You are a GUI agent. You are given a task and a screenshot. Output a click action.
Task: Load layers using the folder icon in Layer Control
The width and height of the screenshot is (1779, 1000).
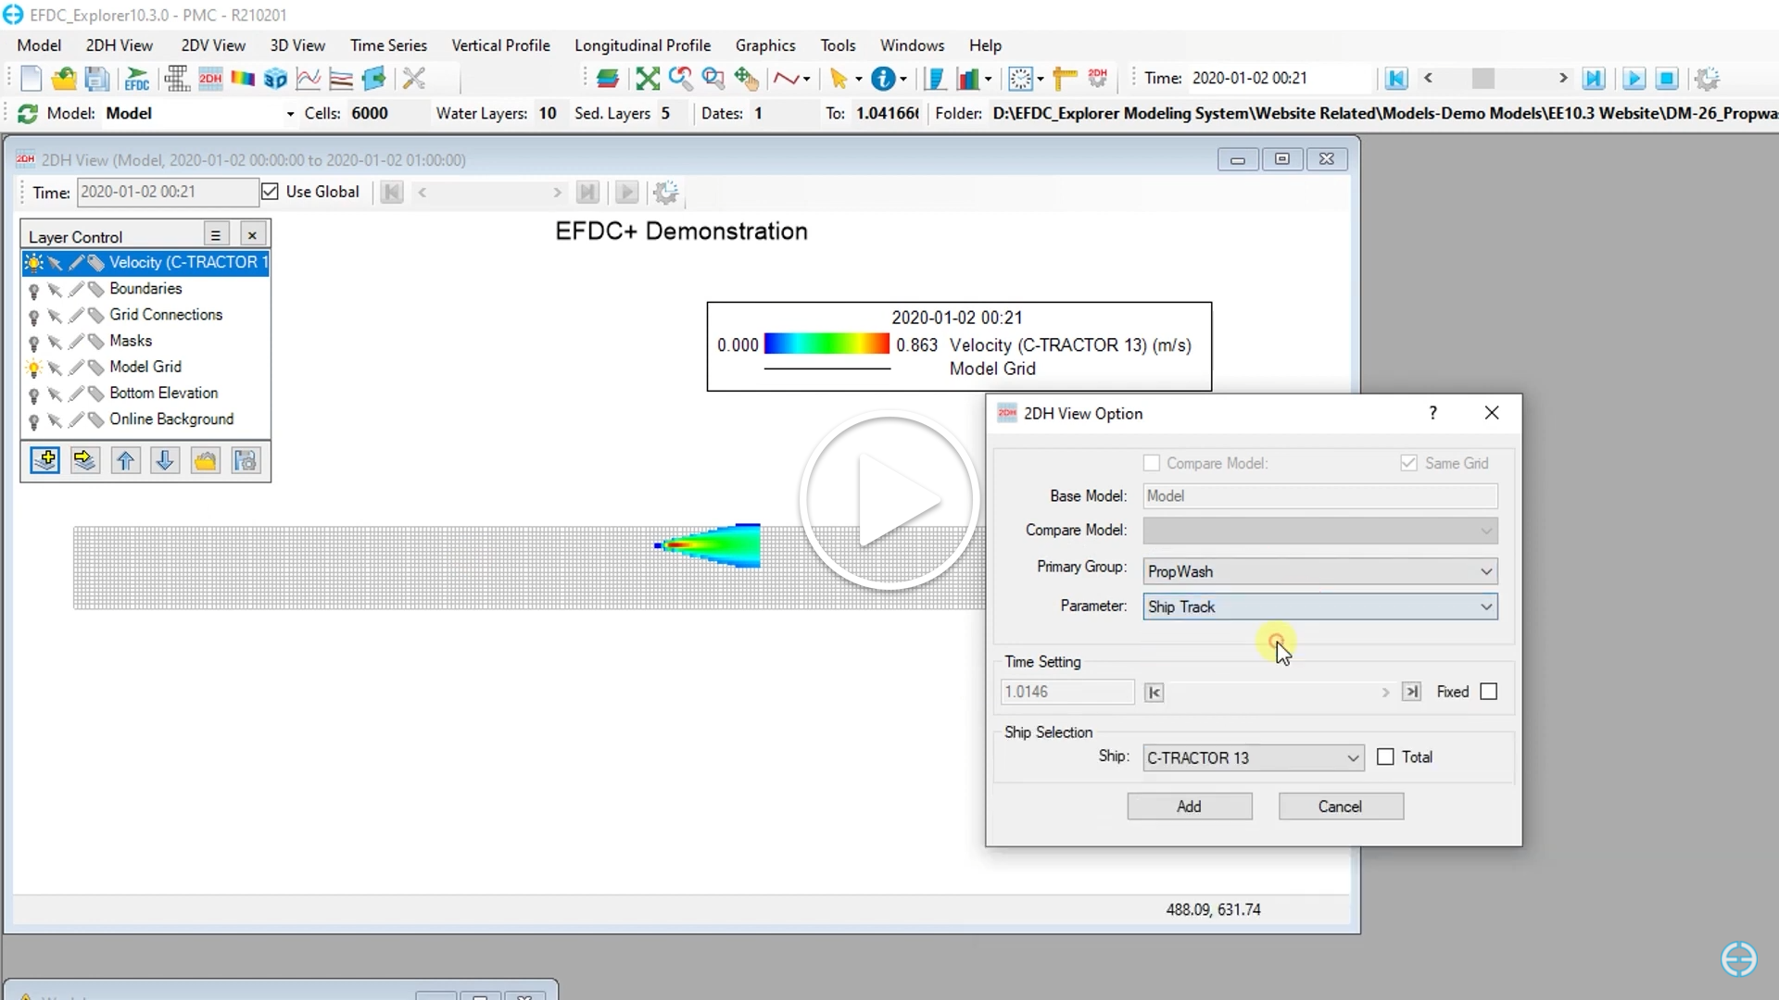click(205, 460)
